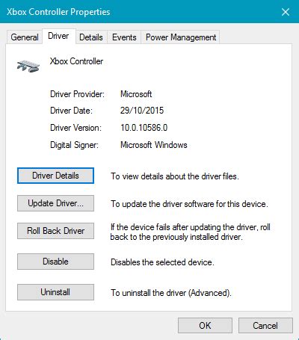Viewport: 299px width, 340px height.
Task: Confirm with the OK button
Action: pos(205,326)
